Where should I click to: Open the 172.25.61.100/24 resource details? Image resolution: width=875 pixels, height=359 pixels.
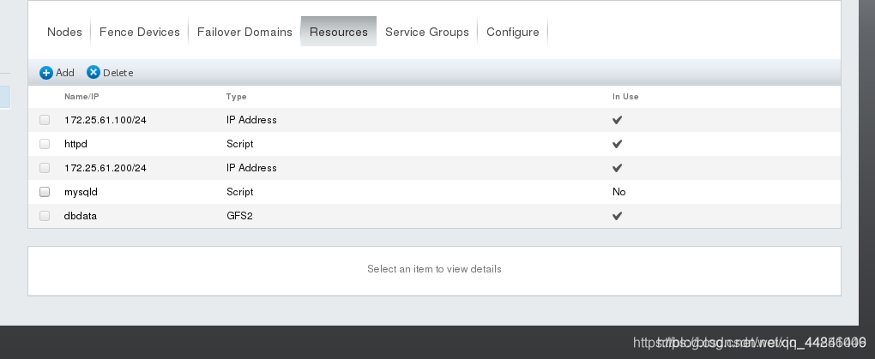click(106, 120)
